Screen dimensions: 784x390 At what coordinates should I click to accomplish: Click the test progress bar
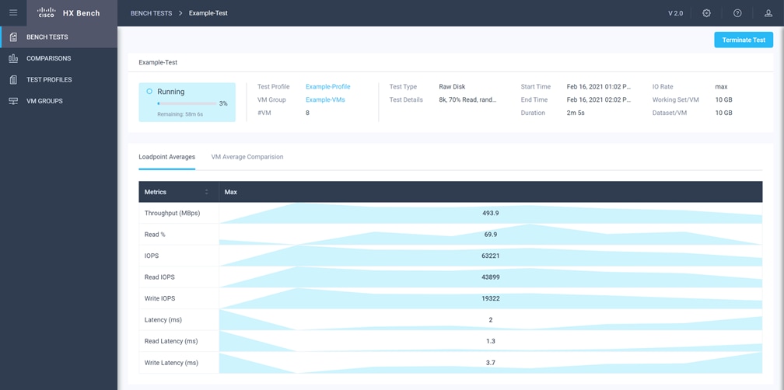(187, 103)
